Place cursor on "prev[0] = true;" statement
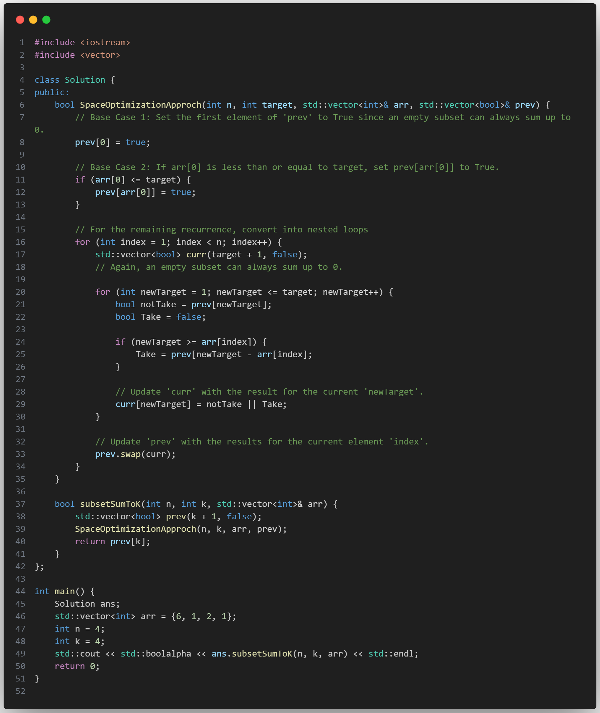The image size is (600, 713). coord(112,142)
